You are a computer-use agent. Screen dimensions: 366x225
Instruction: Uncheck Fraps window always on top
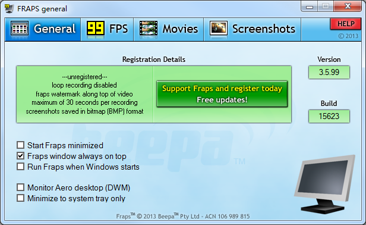(x=21, y=156)
